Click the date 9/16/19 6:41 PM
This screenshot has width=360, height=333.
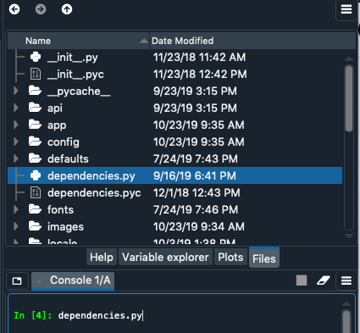195,175
